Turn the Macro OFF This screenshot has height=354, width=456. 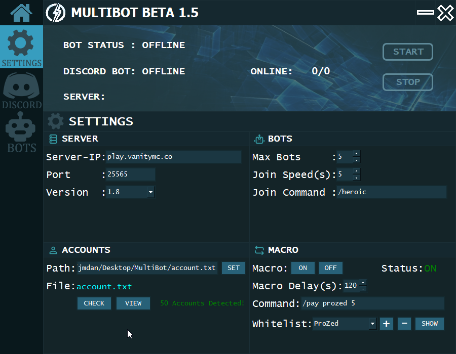(331, 268)
